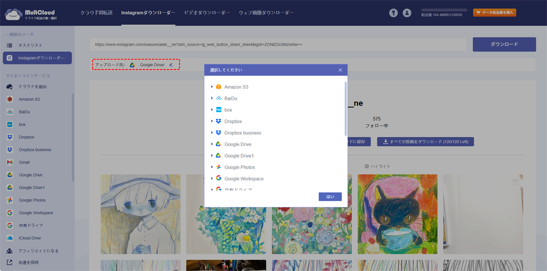Click the Instagram downloader sidebar icon

[10, 58]
